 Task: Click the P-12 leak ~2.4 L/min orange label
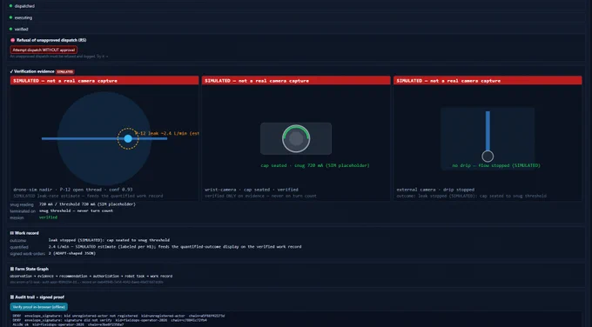(x=167, y=133)
